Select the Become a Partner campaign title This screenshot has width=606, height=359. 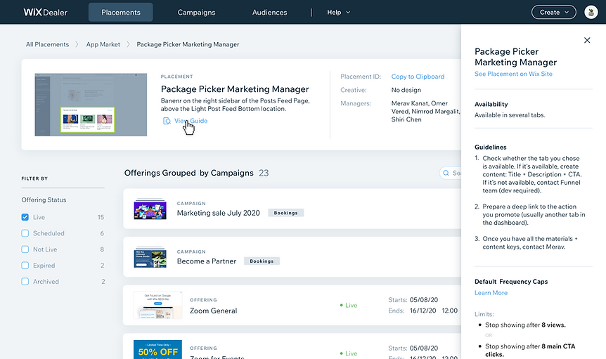tap(207, 261)
